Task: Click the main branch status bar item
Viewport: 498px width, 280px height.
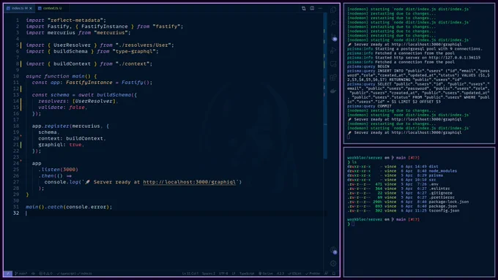Action: coord(21,273)
